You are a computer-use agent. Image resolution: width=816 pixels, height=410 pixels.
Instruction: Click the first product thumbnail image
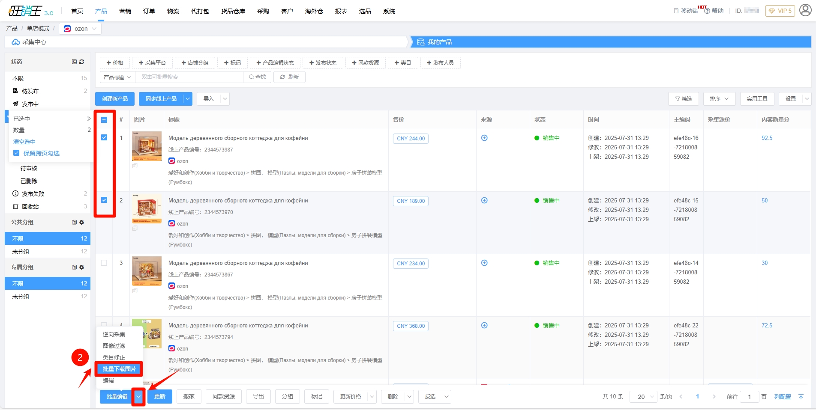pos(147,146)
